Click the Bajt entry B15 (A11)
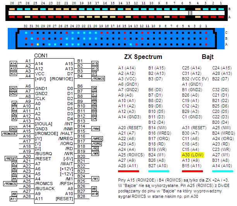 [192, 166]
